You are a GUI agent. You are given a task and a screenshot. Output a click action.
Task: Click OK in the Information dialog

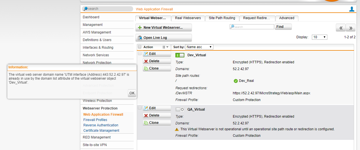(132, 93)
